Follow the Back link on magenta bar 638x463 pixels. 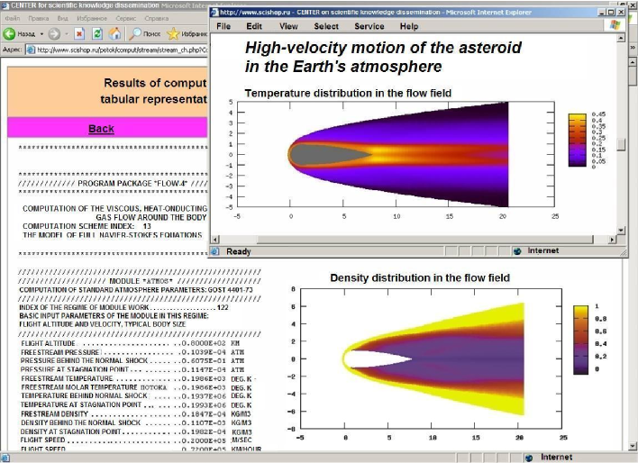[x=101, y=129]
